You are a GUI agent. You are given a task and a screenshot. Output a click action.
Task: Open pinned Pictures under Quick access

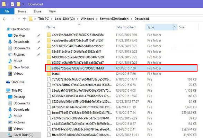tap(19, 54)
